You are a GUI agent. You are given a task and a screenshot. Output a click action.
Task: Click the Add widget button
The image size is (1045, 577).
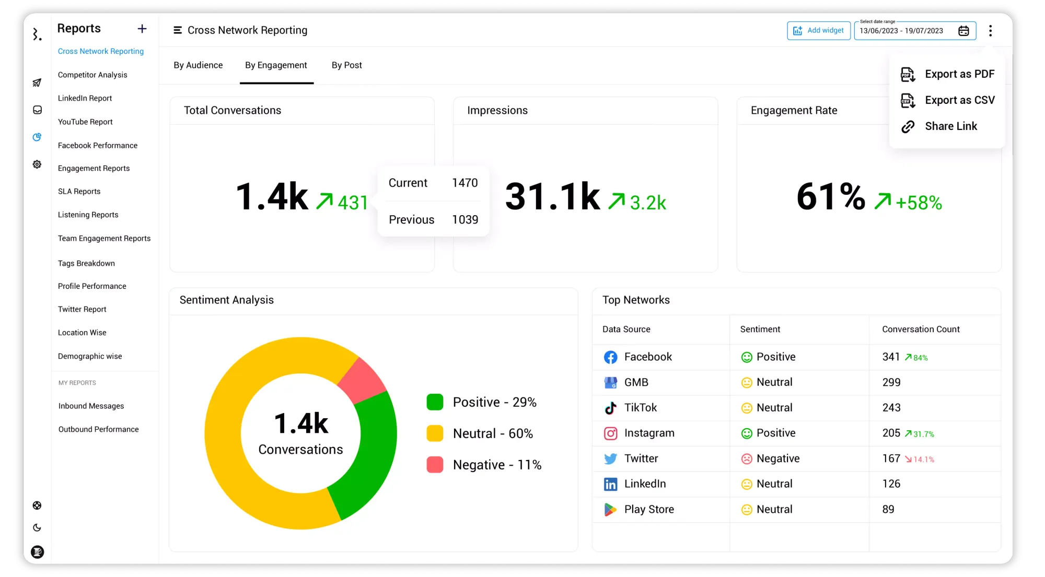click(818, 31)
